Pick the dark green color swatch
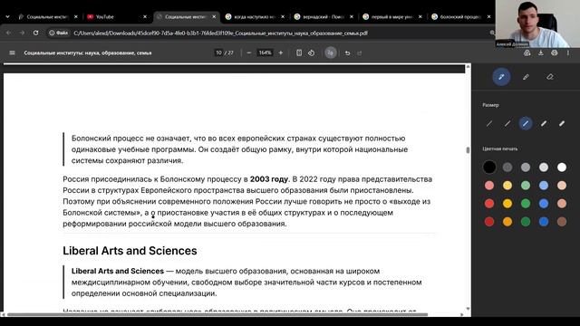Image resolution: width=580 pixels, height=326 pixels. coord(526,221)
